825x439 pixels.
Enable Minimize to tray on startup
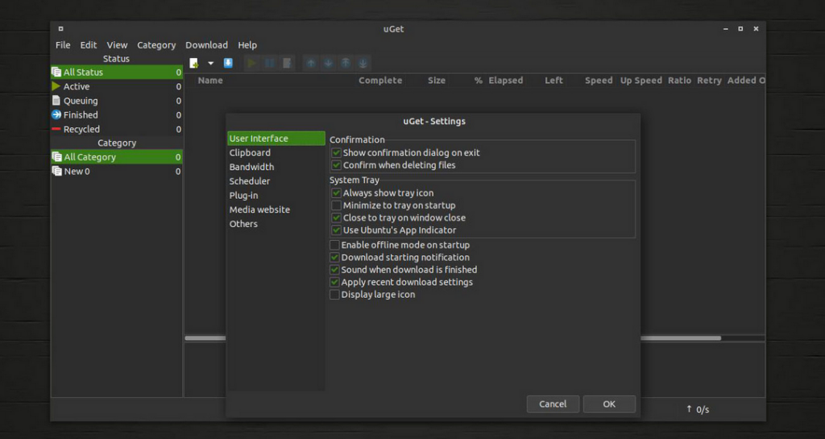(336, 205)
